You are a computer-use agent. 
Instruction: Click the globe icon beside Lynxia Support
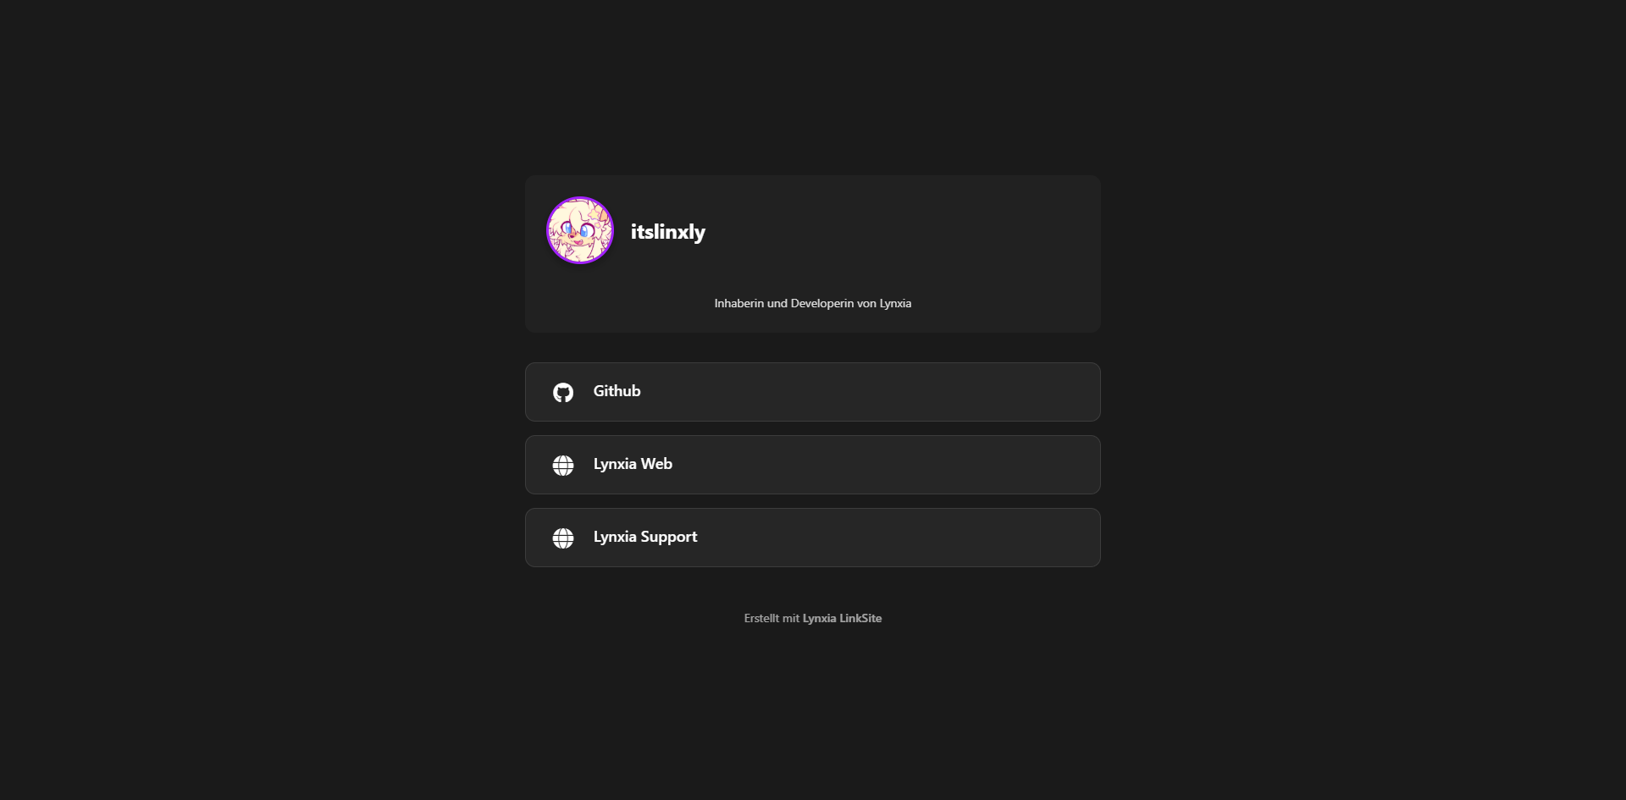coord(563,538)
